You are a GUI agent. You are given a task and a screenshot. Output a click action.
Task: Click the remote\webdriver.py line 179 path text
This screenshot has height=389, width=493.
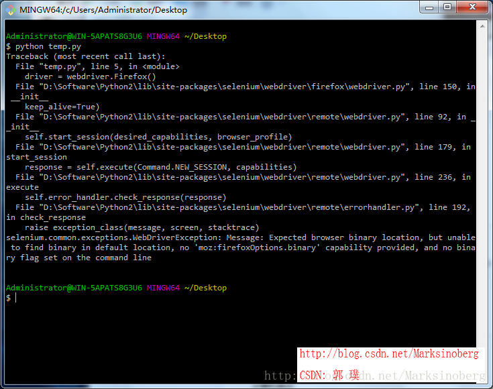(x=243, y=147)
